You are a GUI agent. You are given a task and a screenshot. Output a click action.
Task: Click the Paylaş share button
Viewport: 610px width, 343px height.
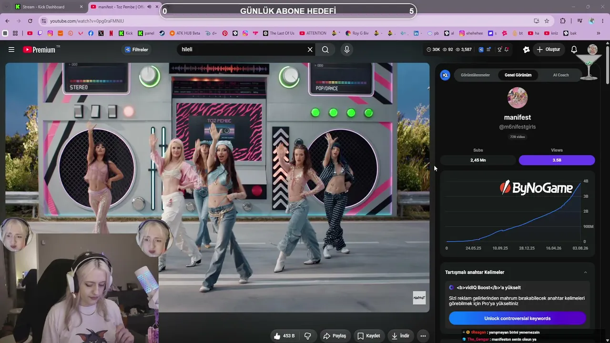[x=335, y=336]
